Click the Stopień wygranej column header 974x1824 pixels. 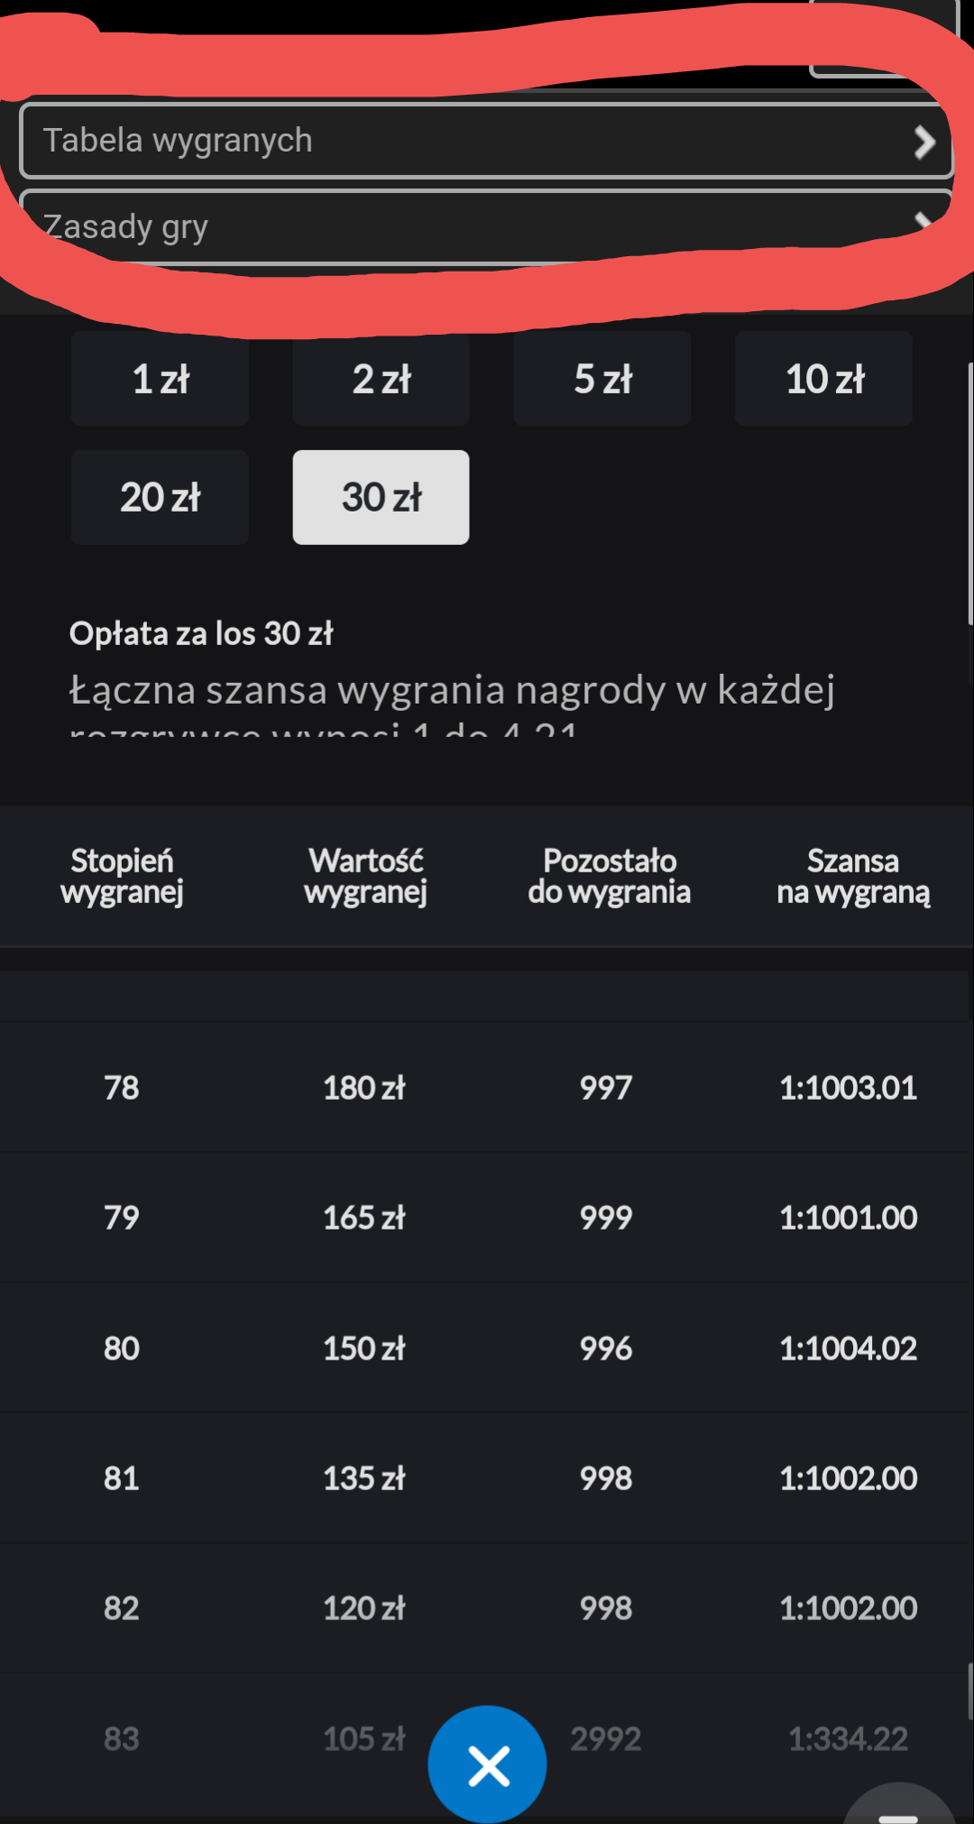(122, 876)
